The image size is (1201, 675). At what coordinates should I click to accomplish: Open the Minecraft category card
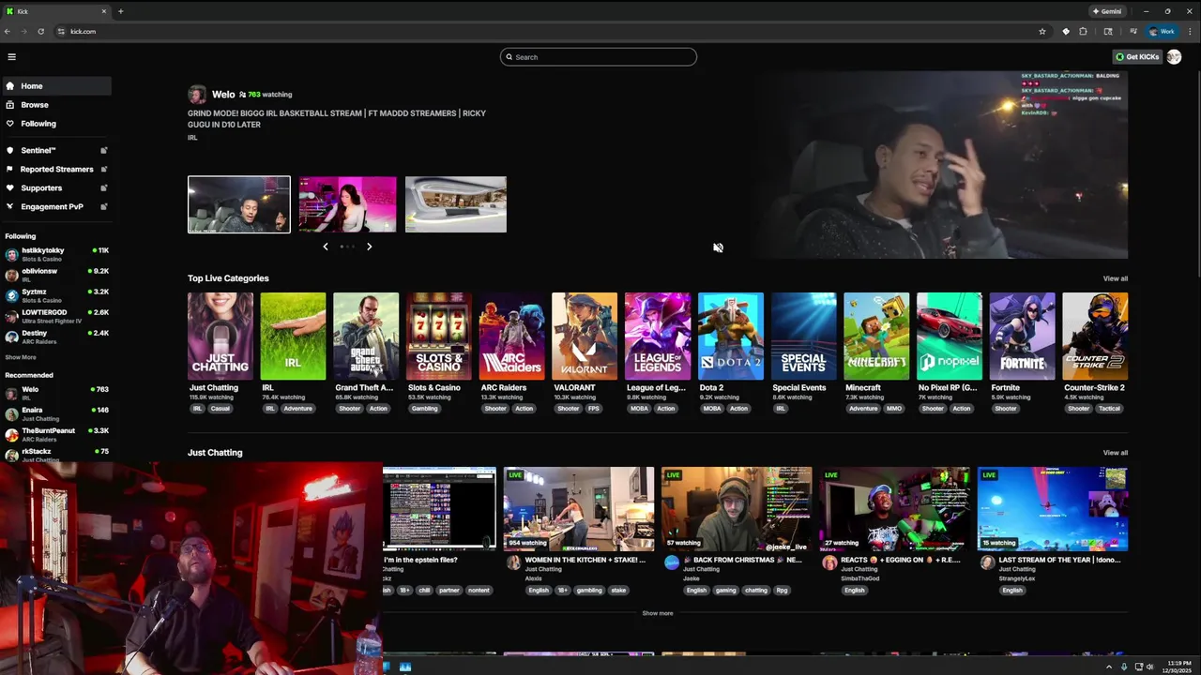point(876,337)
